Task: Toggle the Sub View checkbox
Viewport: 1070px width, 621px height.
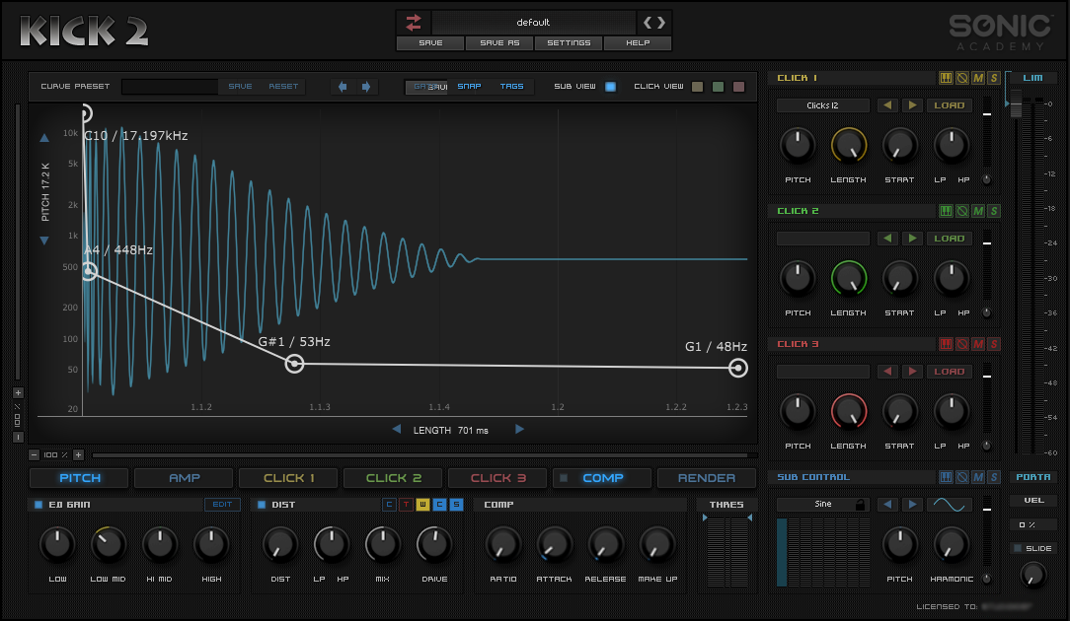Action: [611, 87]
